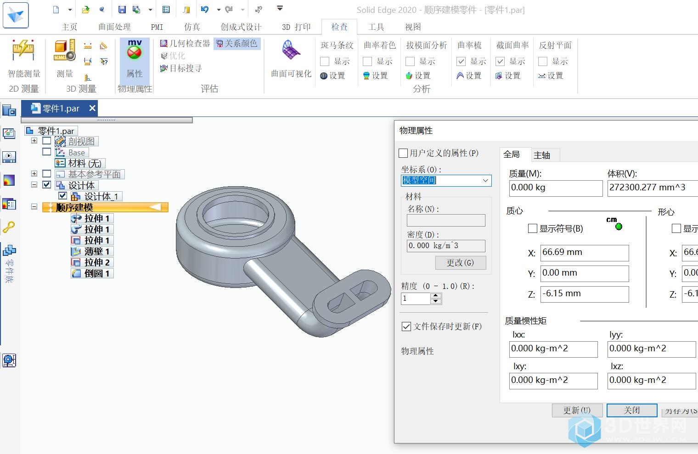Click the measure distance small ruler icon

[88, 46]
